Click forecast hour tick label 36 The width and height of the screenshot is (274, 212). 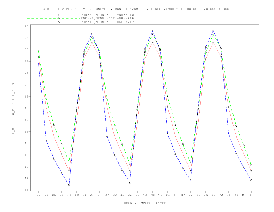[130, 195]
